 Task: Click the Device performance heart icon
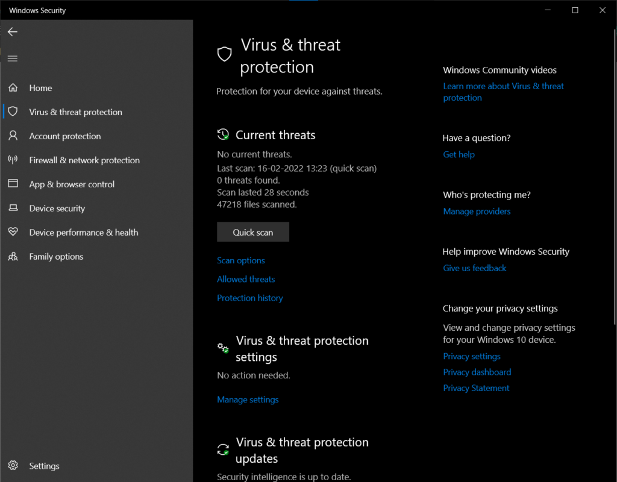[x=13, y=232]
